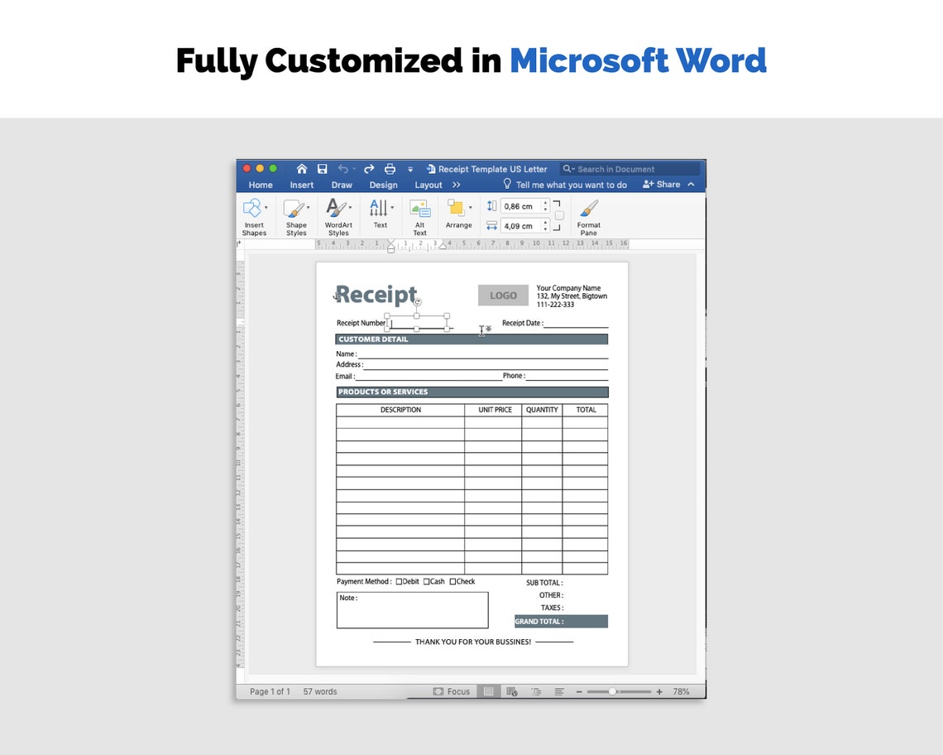Click the Save icon
Screen dimensions: 943x755
tap(323, 168)
